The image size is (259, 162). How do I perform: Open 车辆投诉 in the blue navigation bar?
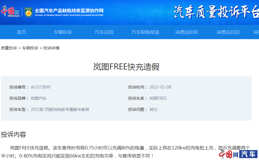63,32
